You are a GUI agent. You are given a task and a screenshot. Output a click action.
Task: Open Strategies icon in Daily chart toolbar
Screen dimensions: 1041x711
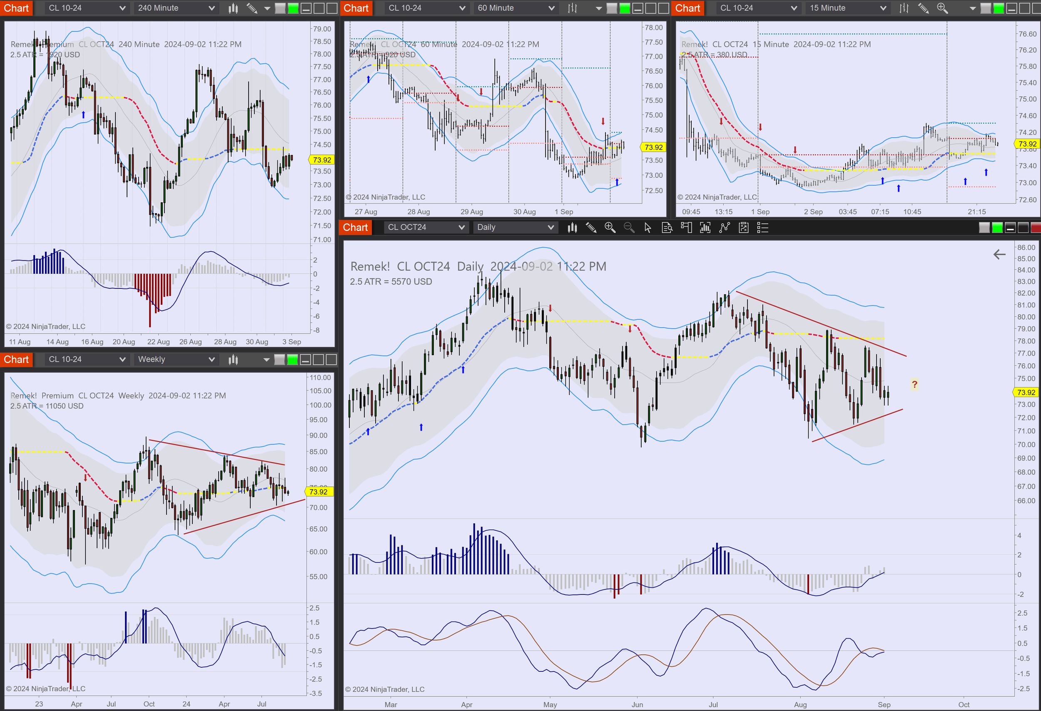(744, 227)
